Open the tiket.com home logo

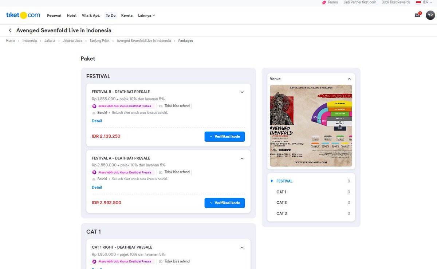23,15
